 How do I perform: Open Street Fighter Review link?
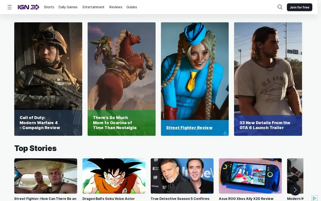click(x=189, y=128)
